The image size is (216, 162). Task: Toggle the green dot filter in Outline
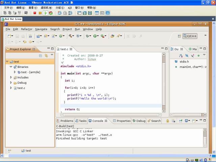pos(198,56)
